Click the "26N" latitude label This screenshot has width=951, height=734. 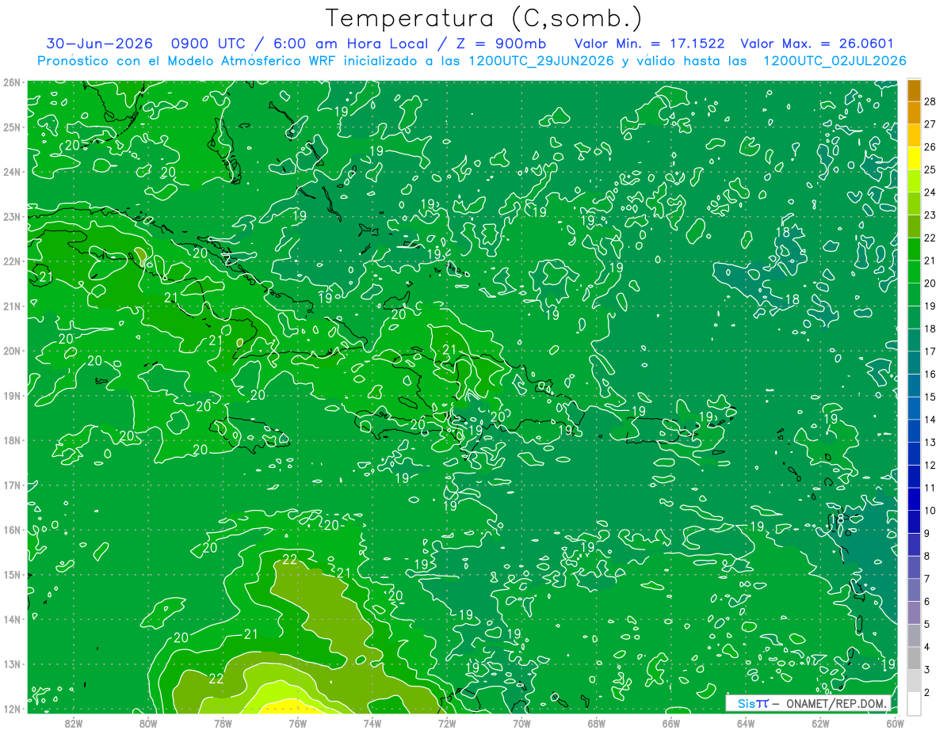(12, 82)
